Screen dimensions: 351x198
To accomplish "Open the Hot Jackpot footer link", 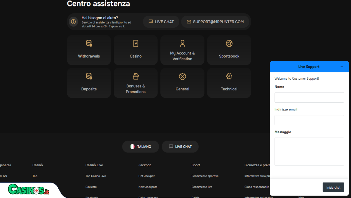I will [x=146, y=176].
